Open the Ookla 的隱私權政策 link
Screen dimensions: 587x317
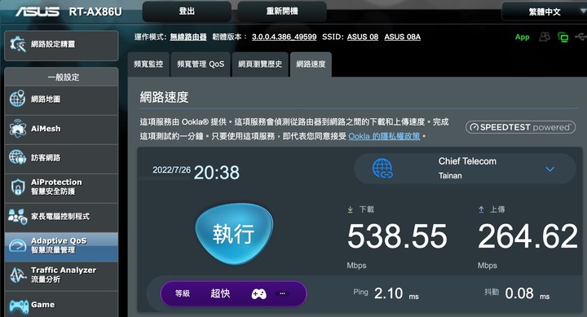[384, 136]
